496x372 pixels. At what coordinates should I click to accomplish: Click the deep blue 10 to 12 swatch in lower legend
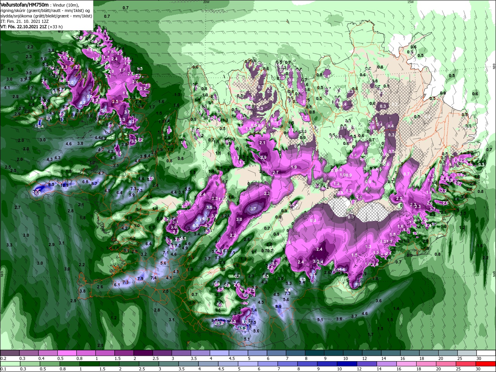347,364
